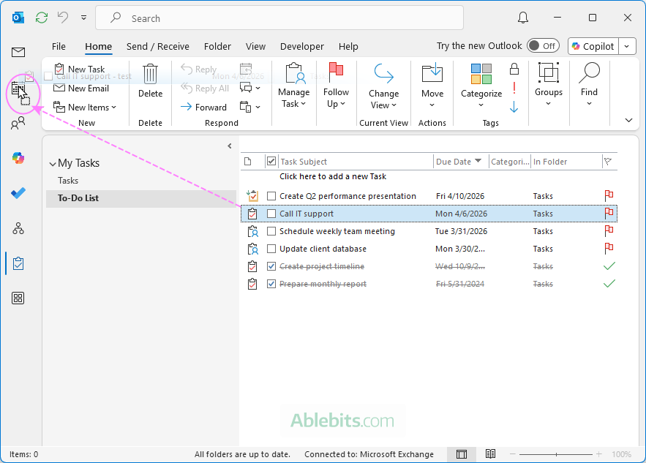Uncheck the completed Create project timeline task
646x463 pixels.
271,266
